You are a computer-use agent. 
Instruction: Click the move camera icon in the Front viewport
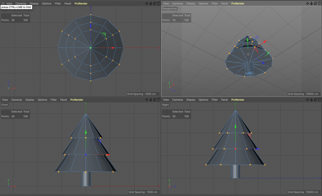pyautogui.click(x=147, y=100)
